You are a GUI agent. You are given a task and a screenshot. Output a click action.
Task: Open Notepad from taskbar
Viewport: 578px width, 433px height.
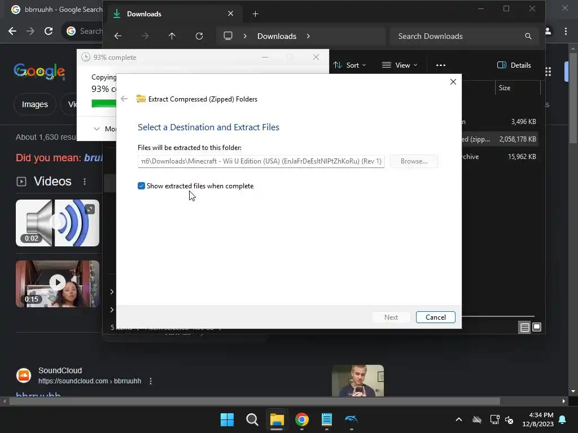(x=327, y=419)
